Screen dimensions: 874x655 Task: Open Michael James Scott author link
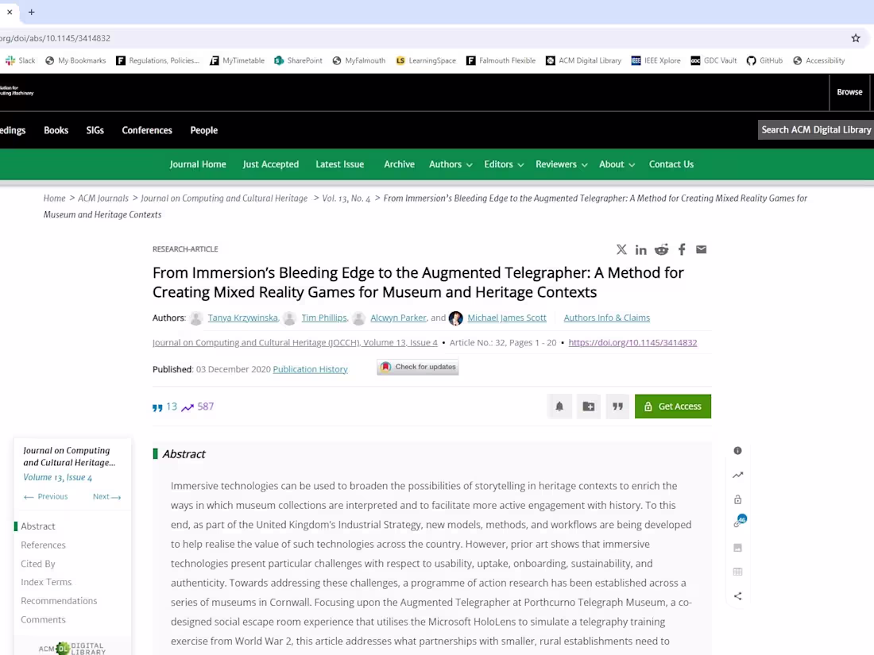point(507,318)
